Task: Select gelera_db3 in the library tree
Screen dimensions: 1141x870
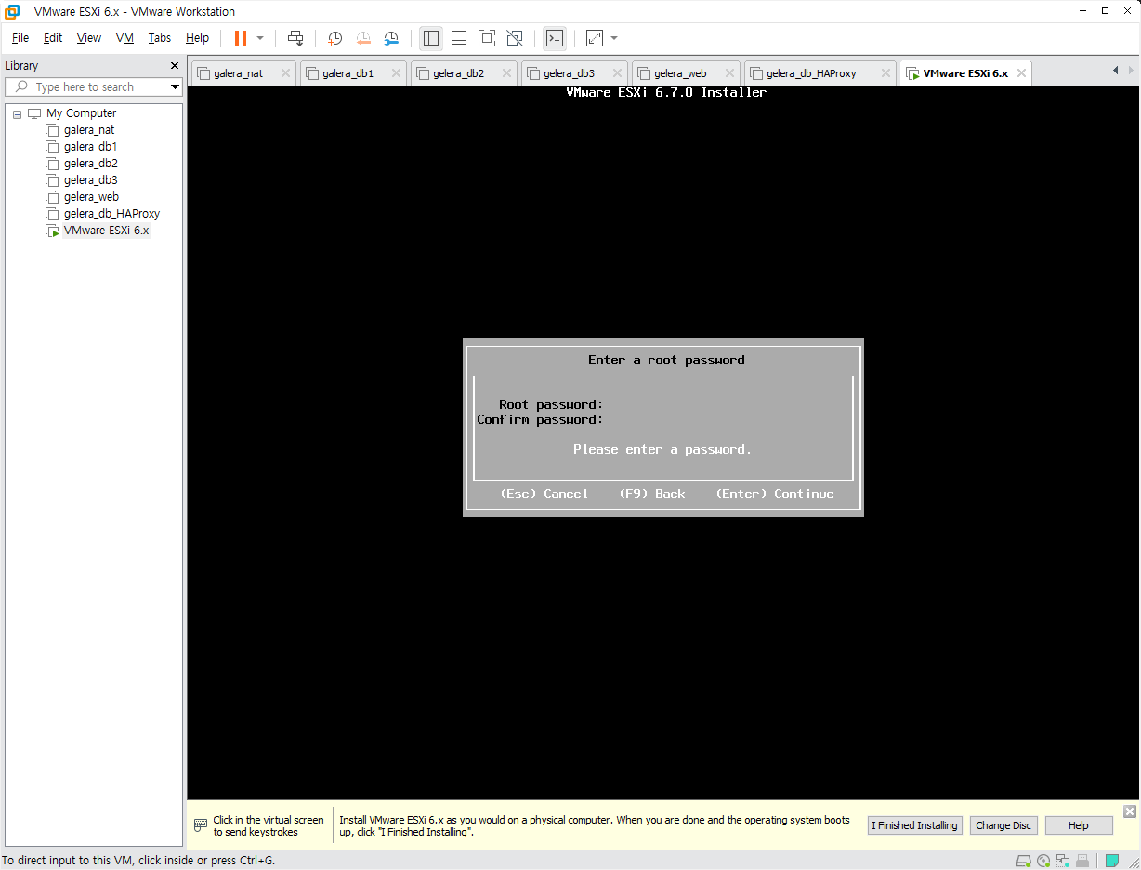Action: 91,180
